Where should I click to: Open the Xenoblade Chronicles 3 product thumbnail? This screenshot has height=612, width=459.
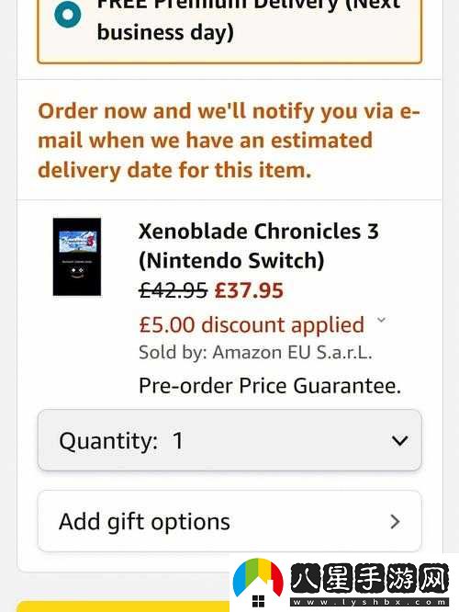pos(77,256)
